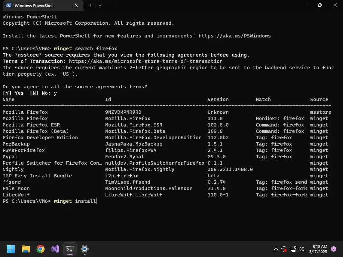The image size is (343, 257).
Task: Minimize the terminal window
Action: pyautogui.click(x=304, y=5)
